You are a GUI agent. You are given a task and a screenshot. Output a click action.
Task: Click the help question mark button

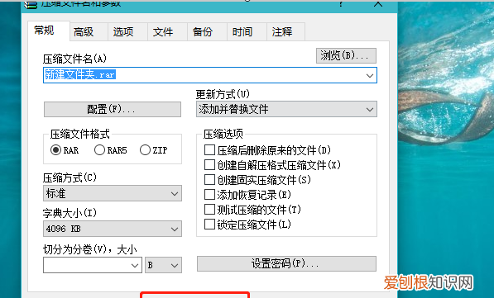click(x=341, y=4)
